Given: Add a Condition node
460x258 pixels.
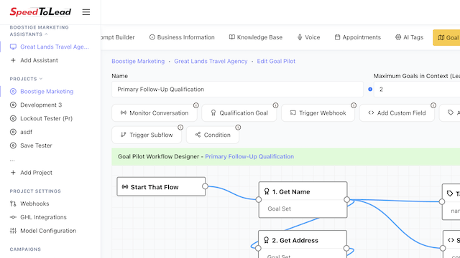Looking at the screenshot, I should click(x=213, y=135).
